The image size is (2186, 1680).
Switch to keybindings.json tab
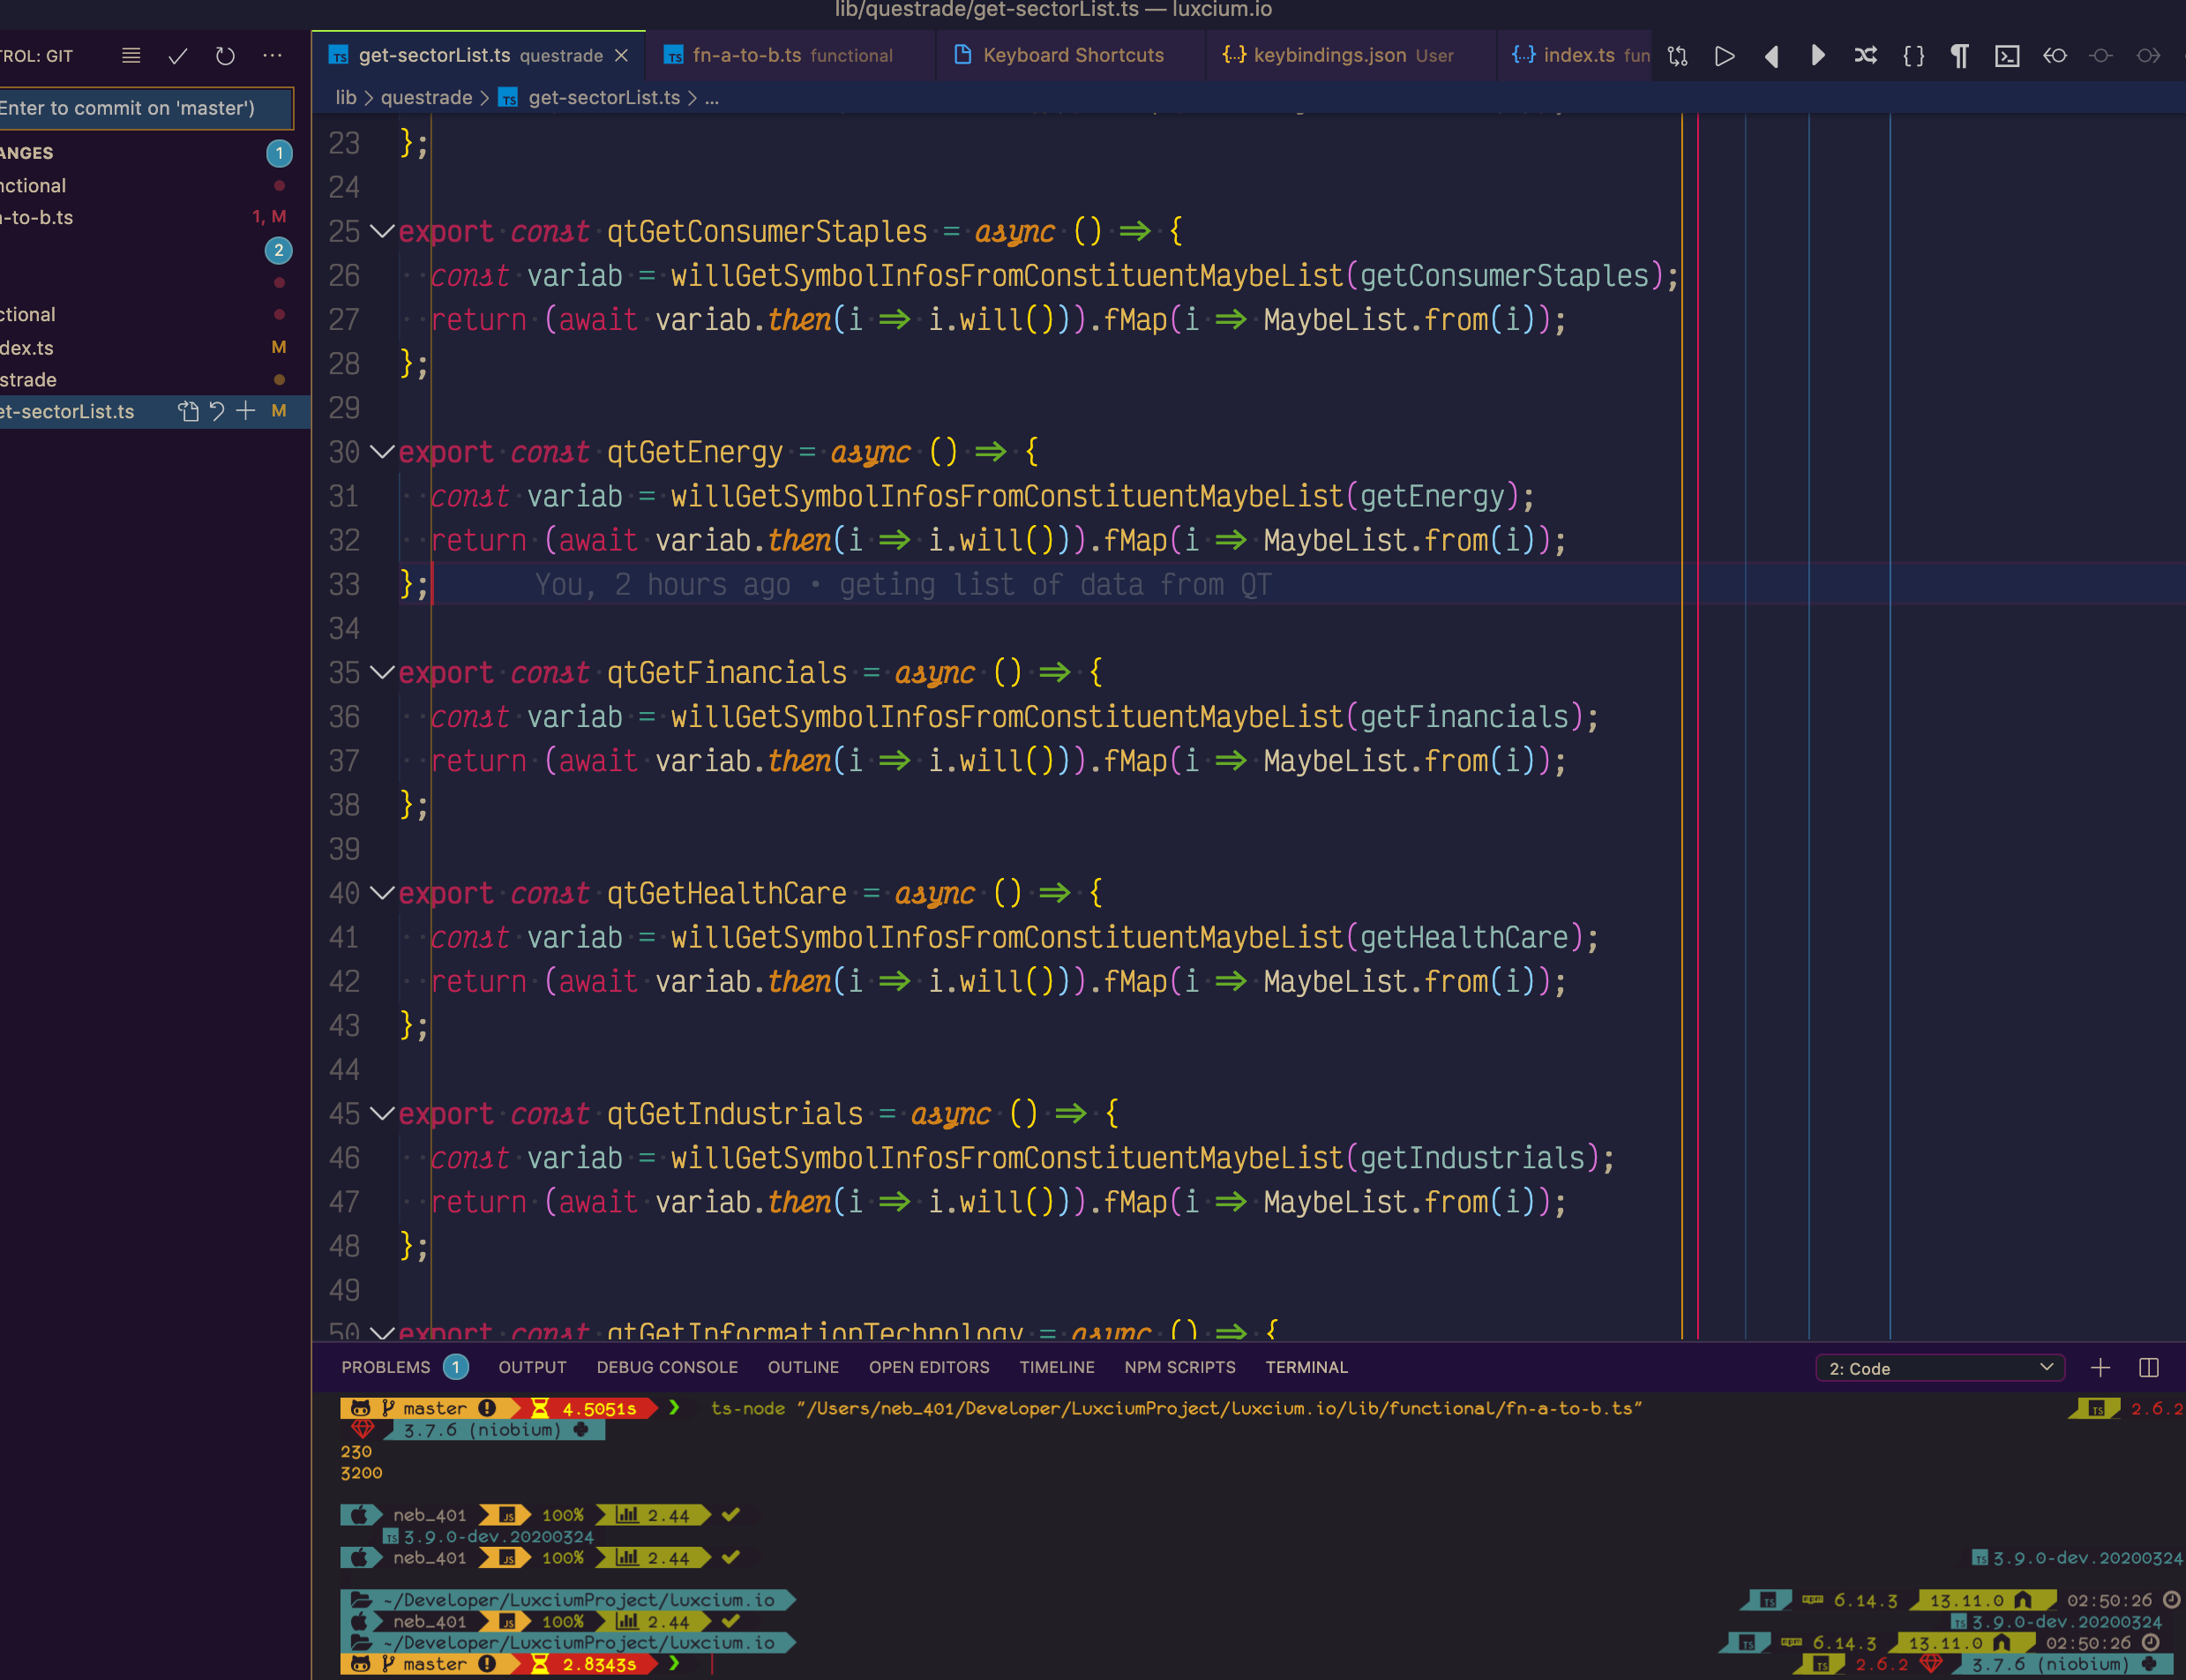[x=1352, y=56]
